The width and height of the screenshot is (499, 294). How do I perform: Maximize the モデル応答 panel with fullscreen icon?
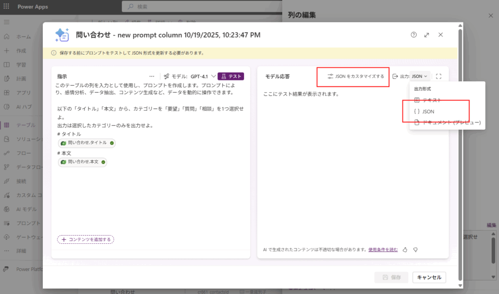coord(439,76)
